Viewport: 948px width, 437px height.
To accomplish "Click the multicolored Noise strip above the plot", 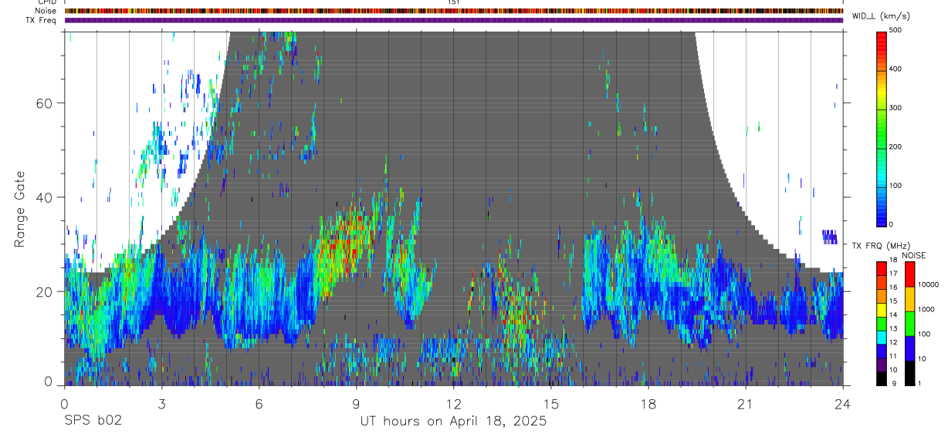I will point(454,11).
